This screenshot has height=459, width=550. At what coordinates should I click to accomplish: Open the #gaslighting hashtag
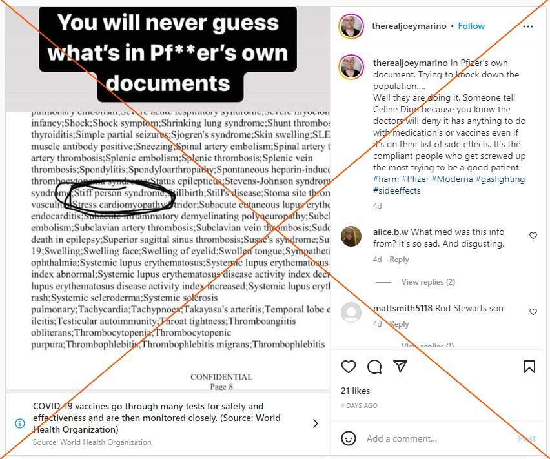point(500,179)
